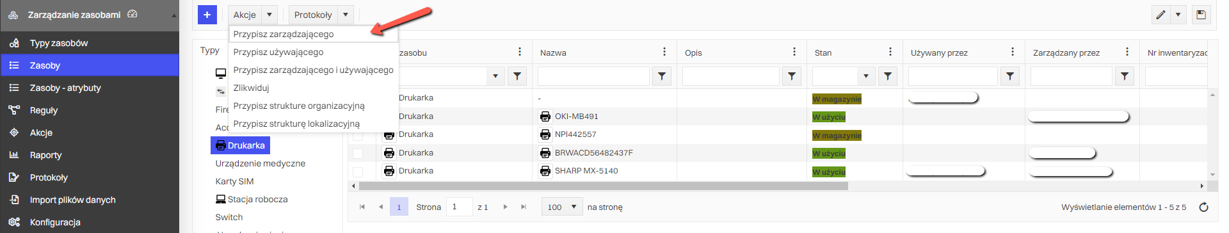Select Przypisz zarządzającego menu entry
1229x233 pixels.
click(284, 34)
